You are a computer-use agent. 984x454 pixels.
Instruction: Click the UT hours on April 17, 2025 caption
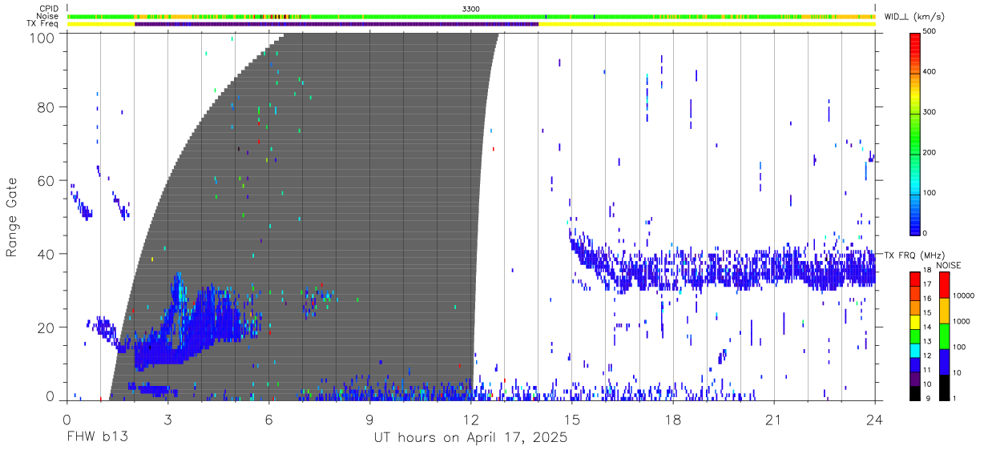click(x=470, y=438)
